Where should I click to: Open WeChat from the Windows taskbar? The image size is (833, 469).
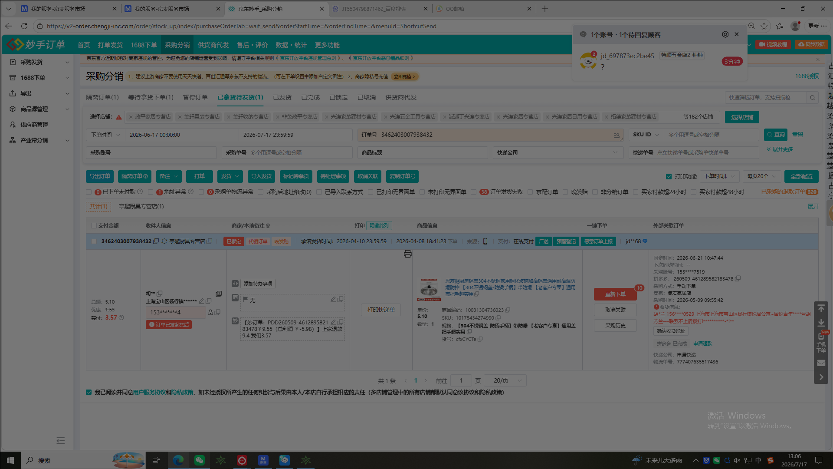click(x=199, y=460)
